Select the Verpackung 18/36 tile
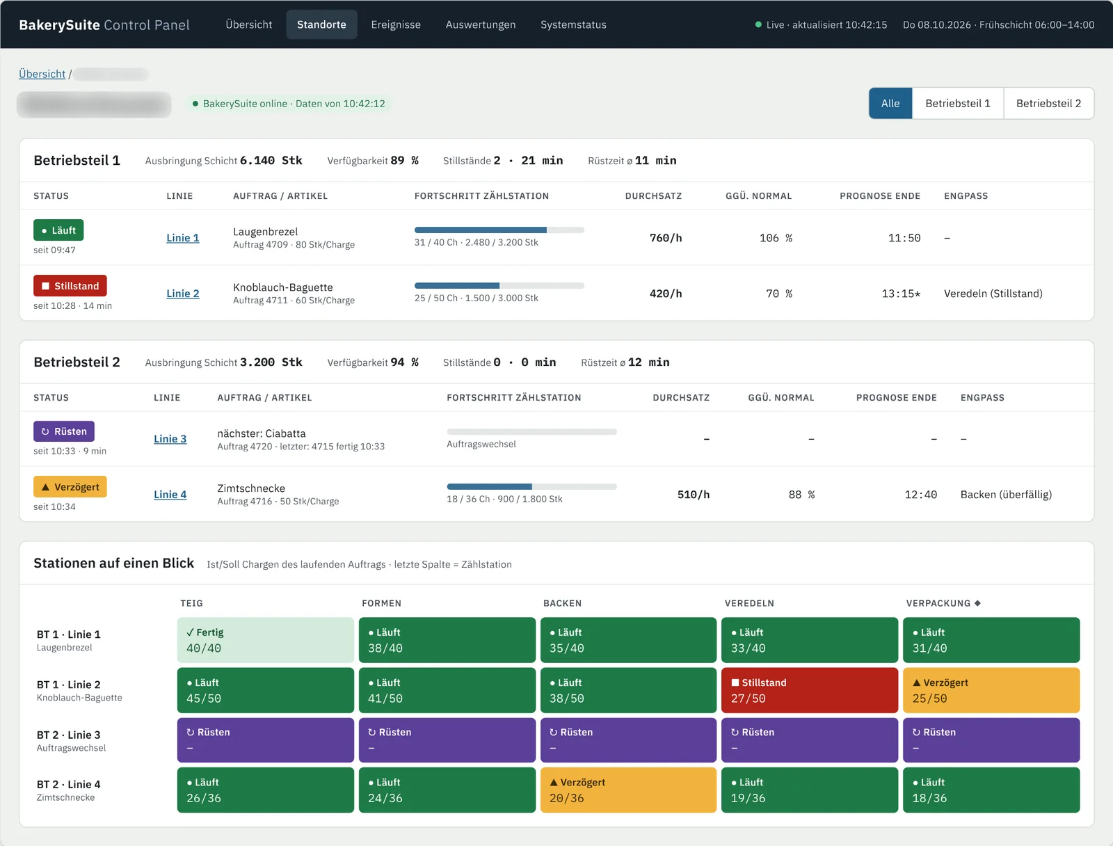 point(991,790)
